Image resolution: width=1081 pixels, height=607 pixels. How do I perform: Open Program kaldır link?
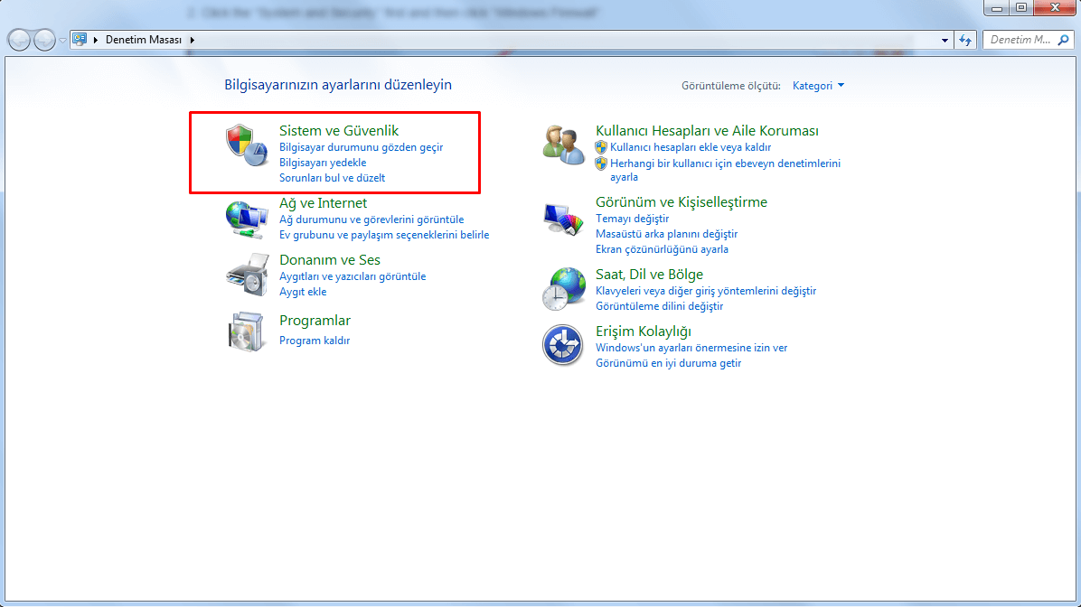[x=315, y=341]
